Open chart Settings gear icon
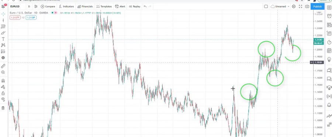Screen dimensions: 332x137 click(x=294, y=7)
